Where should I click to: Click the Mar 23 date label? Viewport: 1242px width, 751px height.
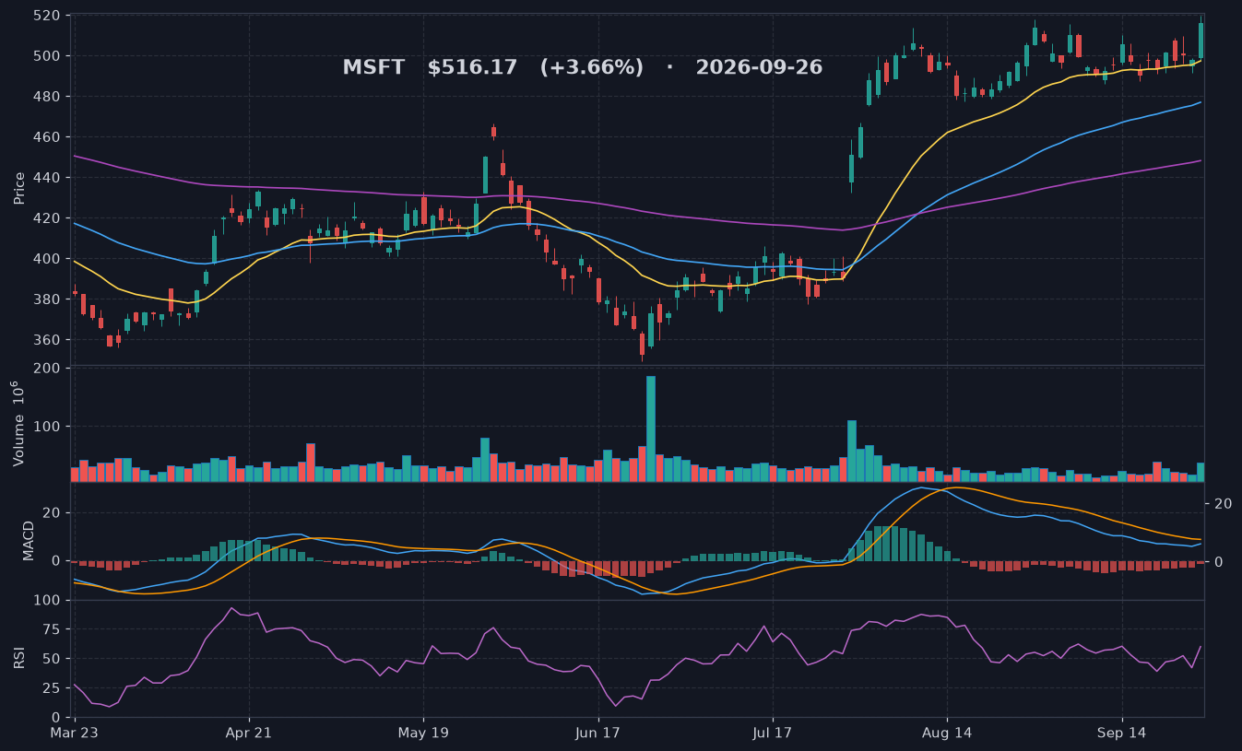tap(75, 733)
